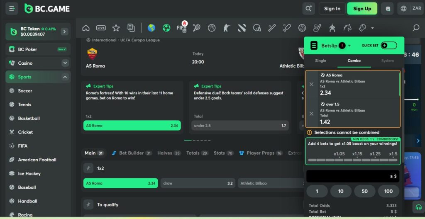Click the combo boost progress bar
Screen dimensions: 425x219
353,160
